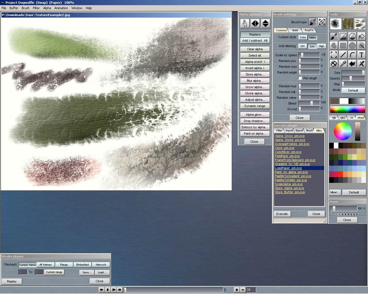Select the rectangular selection tool
Image resolution: width=368 pixels, height=294 pixels.
343,45
